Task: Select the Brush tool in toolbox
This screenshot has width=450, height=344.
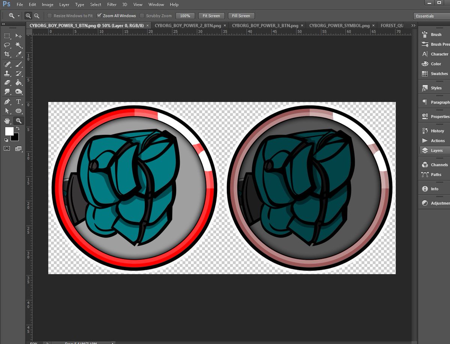Action: [18, 64]
